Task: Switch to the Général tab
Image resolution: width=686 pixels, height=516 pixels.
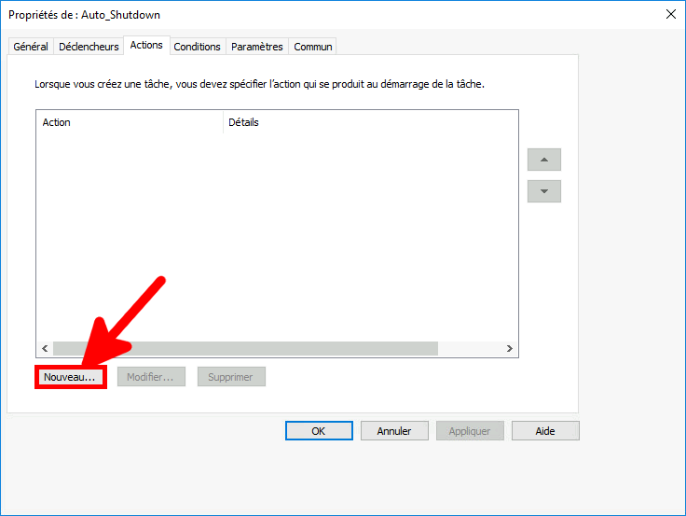Action: coord(31,47)
